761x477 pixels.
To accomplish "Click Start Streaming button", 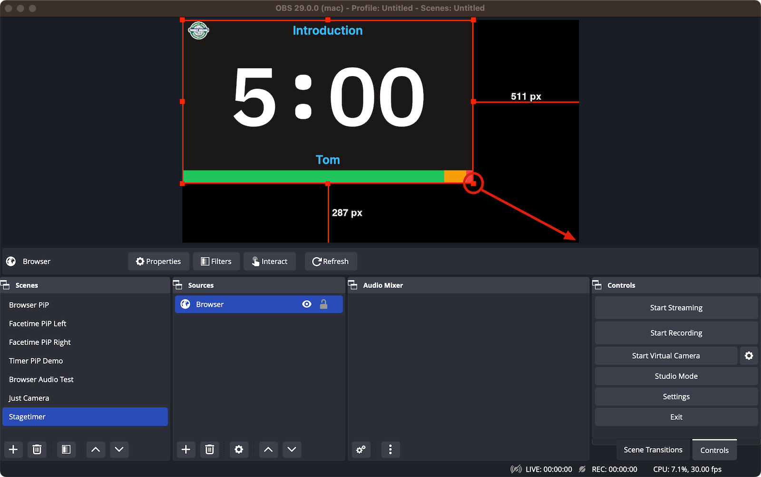I will tap(676, 308).
